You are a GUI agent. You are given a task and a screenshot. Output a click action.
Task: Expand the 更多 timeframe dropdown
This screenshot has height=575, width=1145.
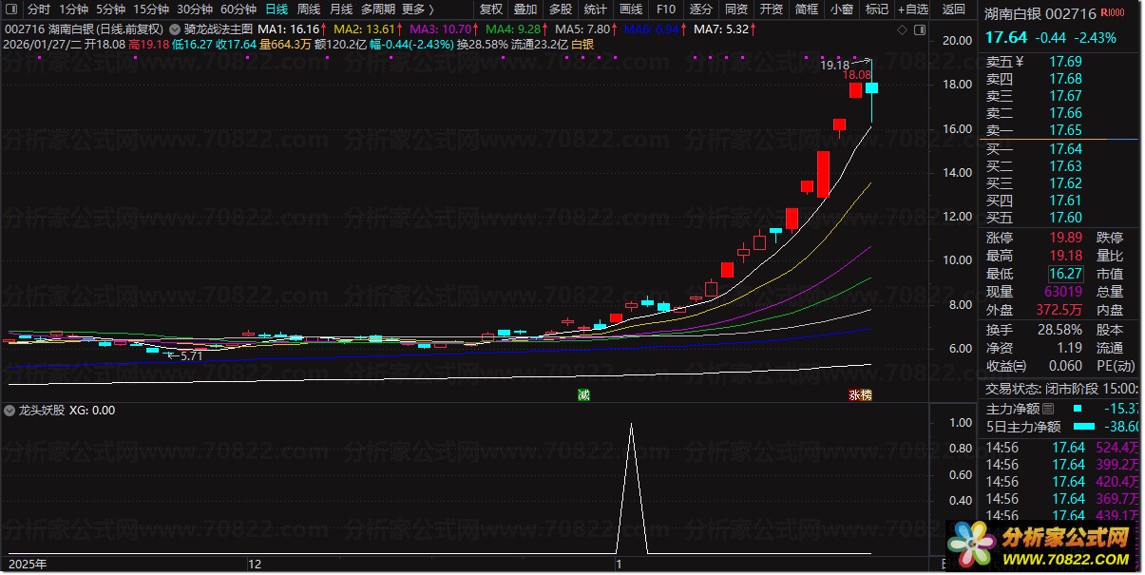(x=417, y=10)
